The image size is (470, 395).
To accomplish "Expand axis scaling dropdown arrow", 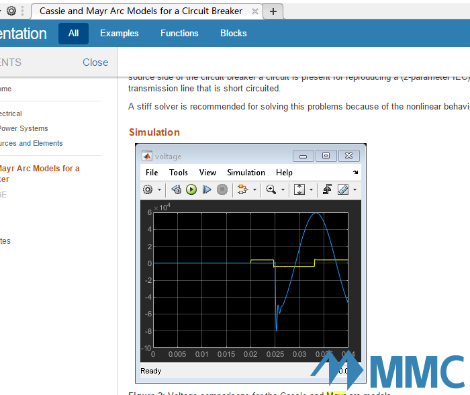I will [311, 190].
